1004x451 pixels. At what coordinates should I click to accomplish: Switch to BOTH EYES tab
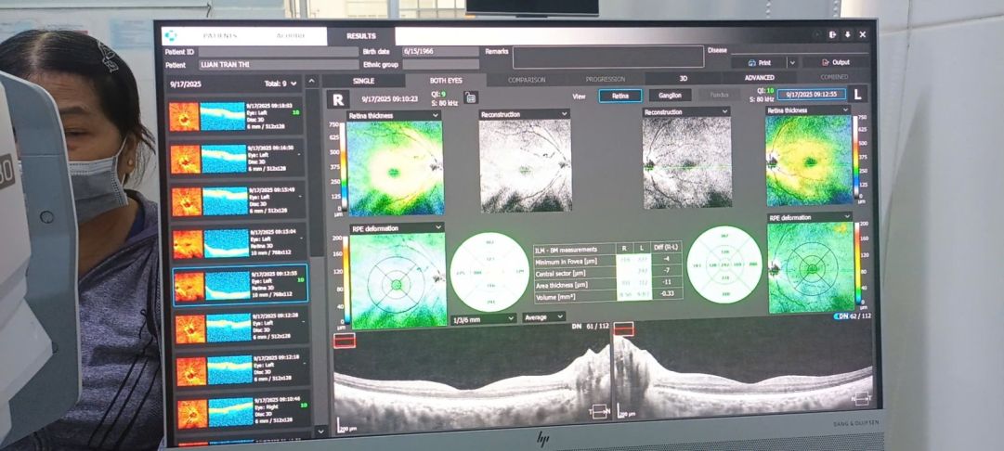click(x=446, y=81)
